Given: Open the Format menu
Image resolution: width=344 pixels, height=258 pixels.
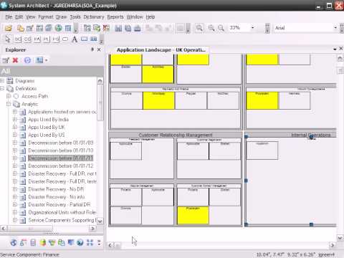Looking at the screenshot, I should pyautogui.click(x=46, y=17).
